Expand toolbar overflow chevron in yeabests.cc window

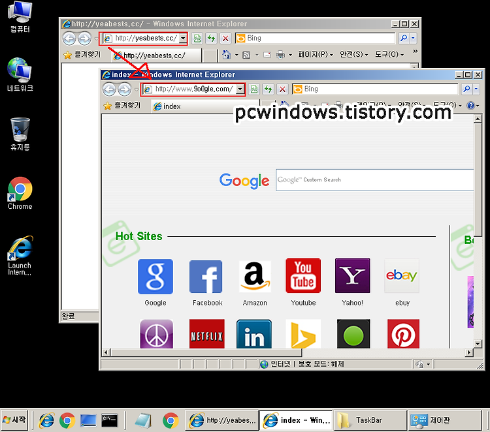click(x=415, y=51)
